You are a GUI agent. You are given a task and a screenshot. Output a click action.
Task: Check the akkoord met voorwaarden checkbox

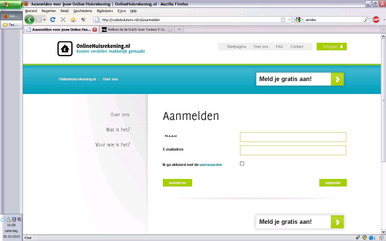click(242, 164)
